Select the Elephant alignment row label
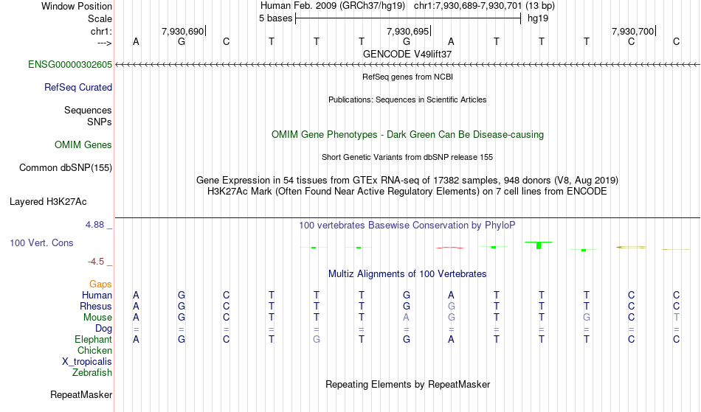Screen dimensions: 701x412 93,340
